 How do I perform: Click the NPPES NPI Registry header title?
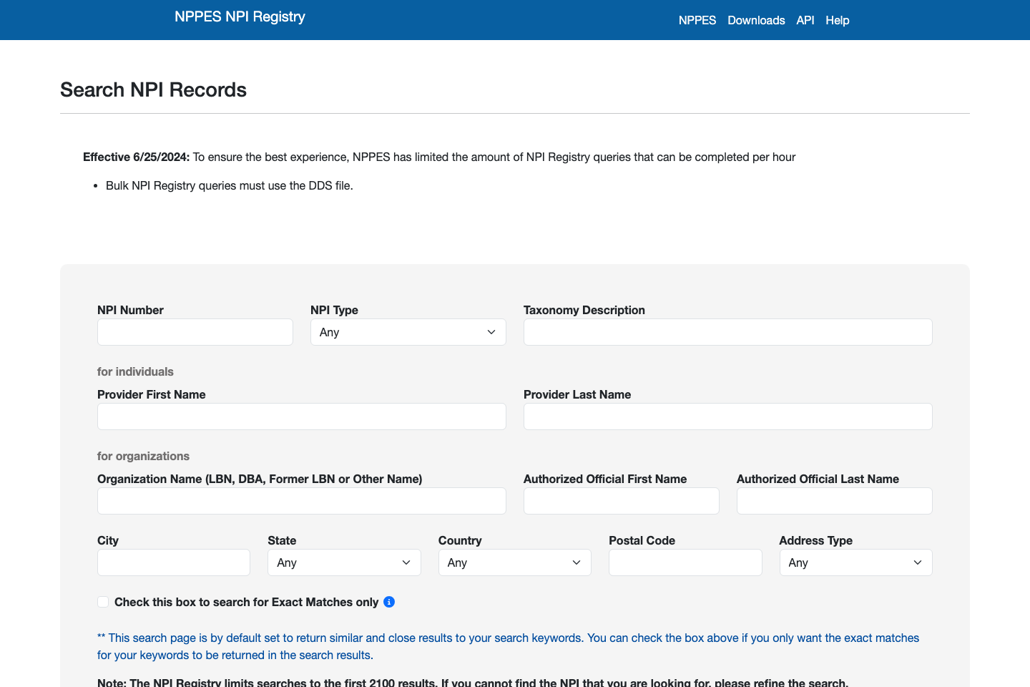tap(240, 16)
